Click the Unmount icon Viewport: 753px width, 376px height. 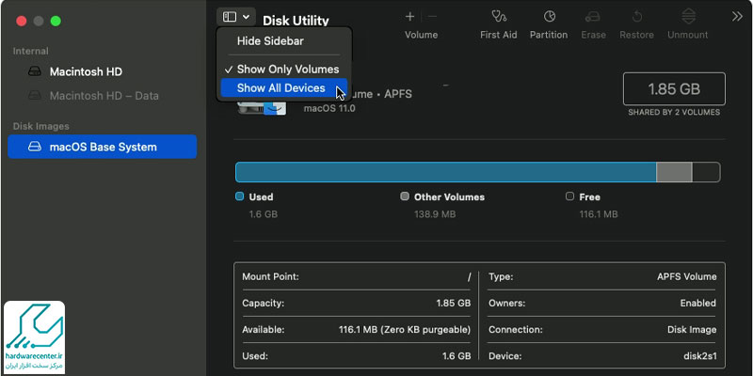(x=688, y=17)
